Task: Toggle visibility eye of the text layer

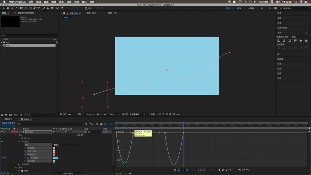Action: [2, 132]
